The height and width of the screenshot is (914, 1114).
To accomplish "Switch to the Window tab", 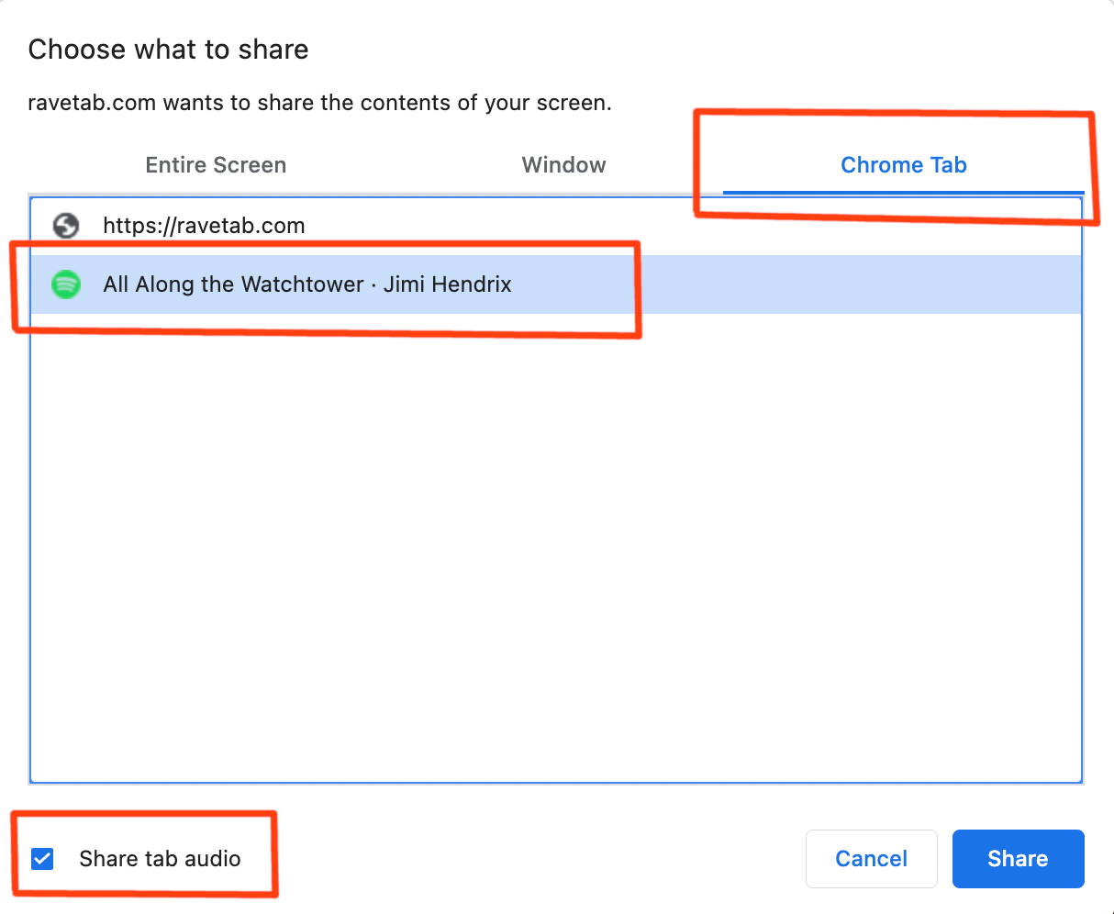I will pyautogui.click(x=563, y=165).
